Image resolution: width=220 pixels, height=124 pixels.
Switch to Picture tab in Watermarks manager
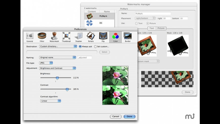point(161,28)
